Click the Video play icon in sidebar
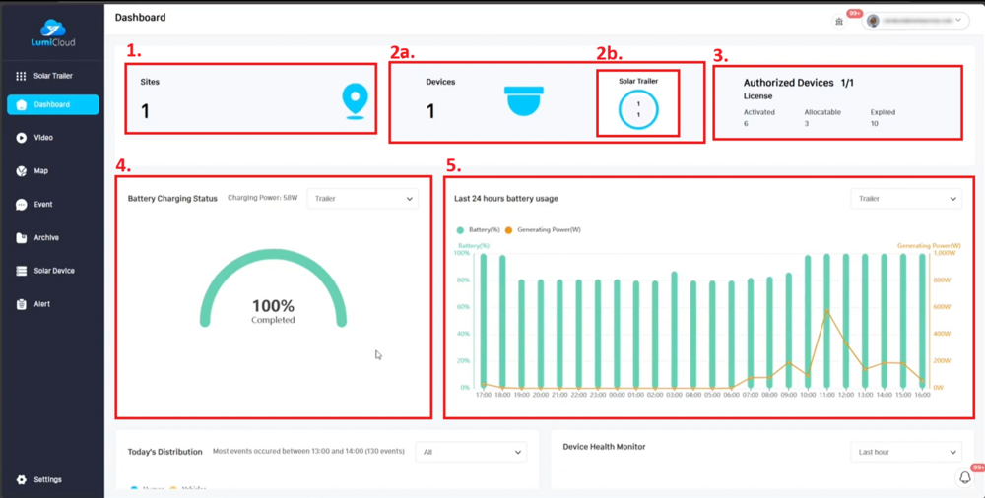The width and height of the screenshot is (985, 498). click(21, 138)
